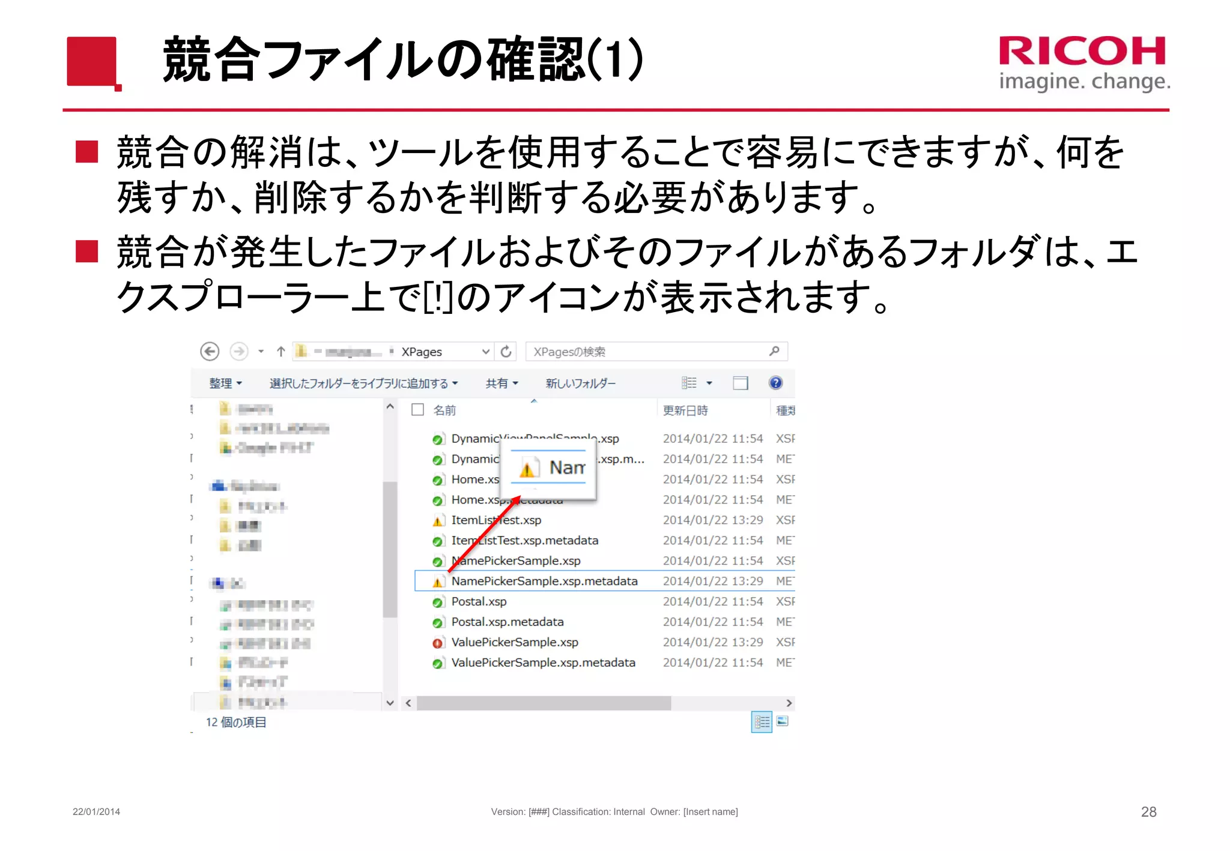Click warning icon of NamePickerSample.xsp.metadata
Screen dimensions: 1230x851
(x=438, y=582)
